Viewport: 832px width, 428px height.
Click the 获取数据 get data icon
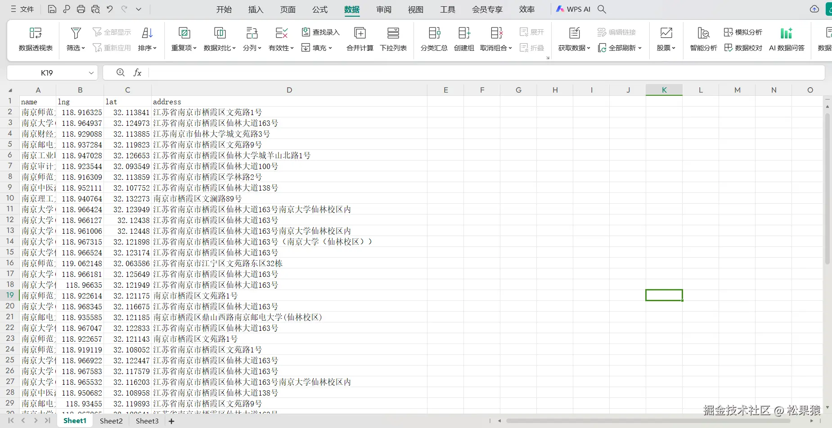(575, 33)
